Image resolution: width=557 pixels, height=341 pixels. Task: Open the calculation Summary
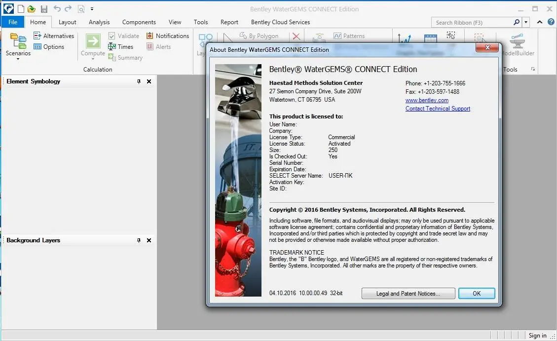pyautogui.click(x=125, y=58)
